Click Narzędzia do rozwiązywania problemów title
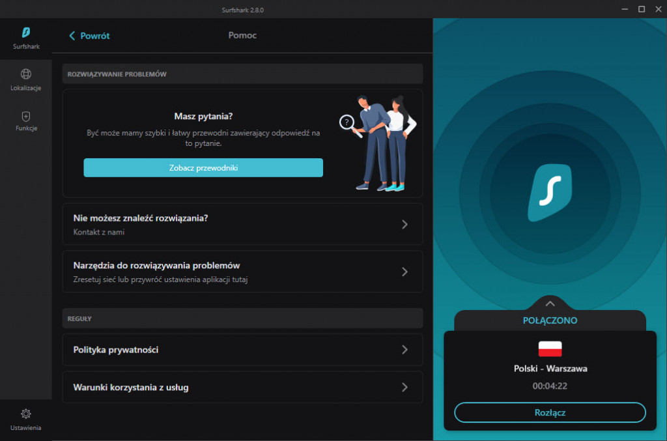 (156, 266)
